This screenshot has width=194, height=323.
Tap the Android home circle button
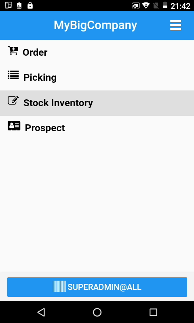pyautogui.click(x=97, y=312)
